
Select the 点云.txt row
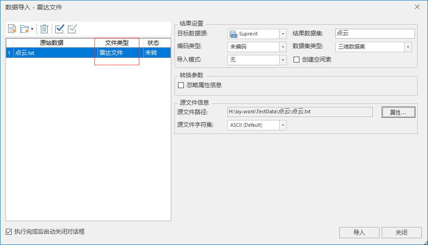[x=89, y=53]
